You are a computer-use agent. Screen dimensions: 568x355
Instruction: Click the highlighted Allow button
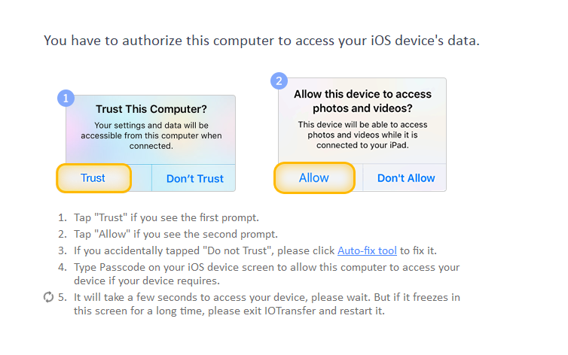point(314,177)
